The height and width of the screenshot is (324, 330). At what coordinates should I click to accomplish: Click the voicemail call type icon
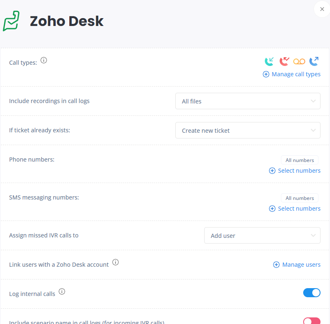pyautogui.click(x=299, y=61)
